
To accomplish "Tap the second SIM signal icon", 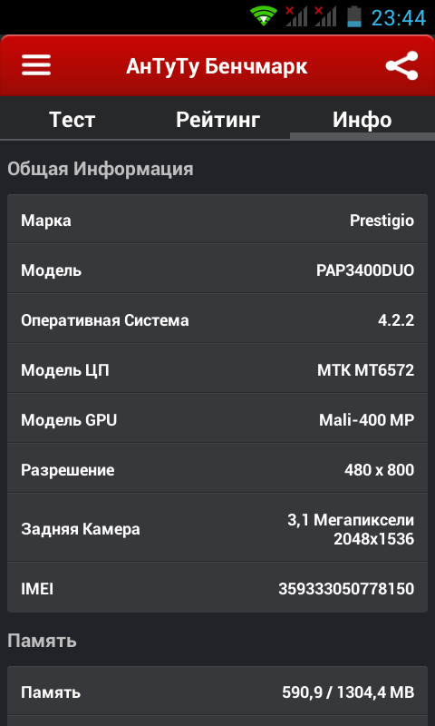I will (x=325, y=16).
